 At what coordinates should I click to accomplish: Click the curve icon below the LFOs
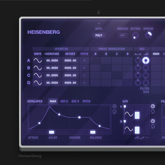(142, 137)
